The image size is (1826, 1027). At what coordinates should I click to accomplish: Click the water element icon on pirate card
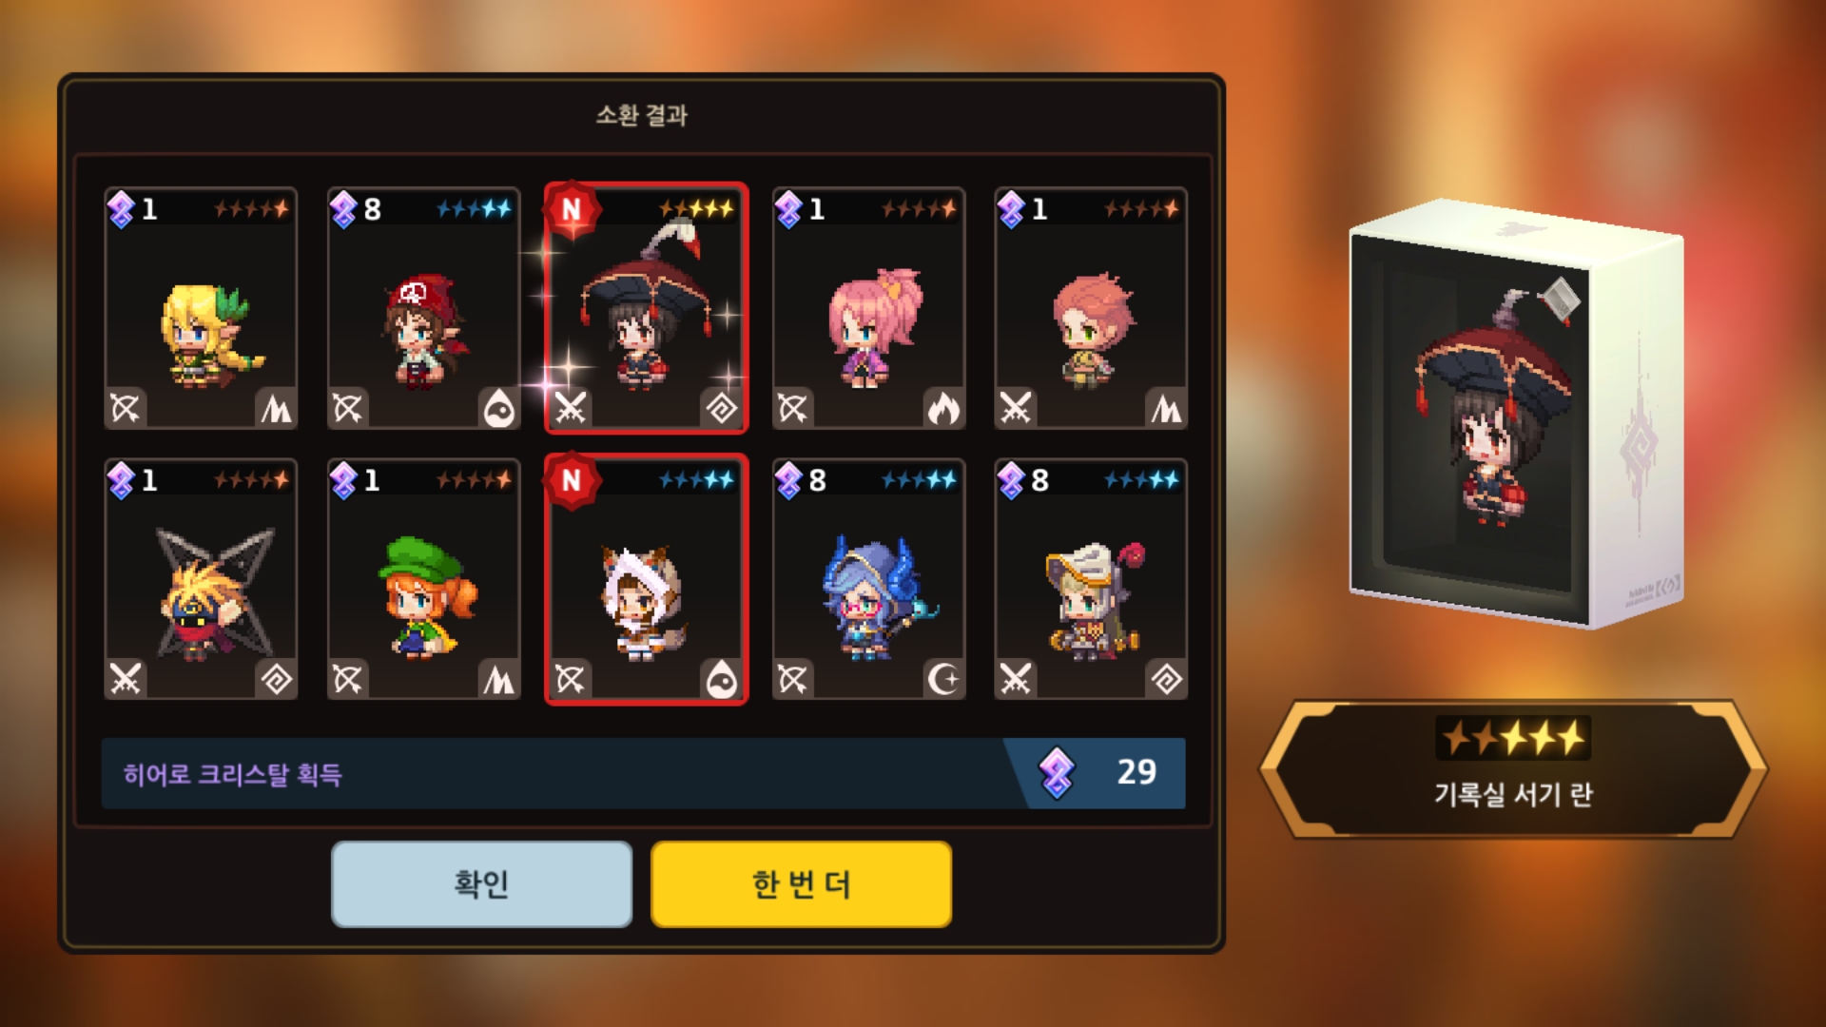[498, 408]
